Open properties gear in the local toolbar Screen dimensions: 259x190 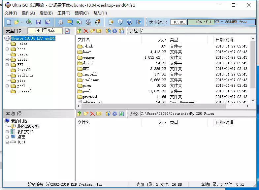click(x=115, y=113)
